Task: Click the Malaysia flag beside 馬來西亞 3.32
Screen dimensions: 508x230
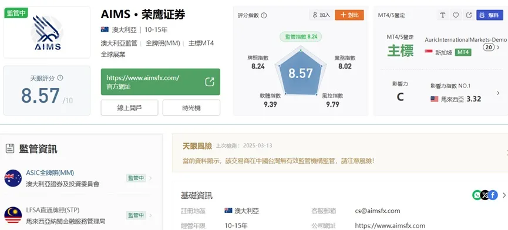Action: tap(435, 99)
